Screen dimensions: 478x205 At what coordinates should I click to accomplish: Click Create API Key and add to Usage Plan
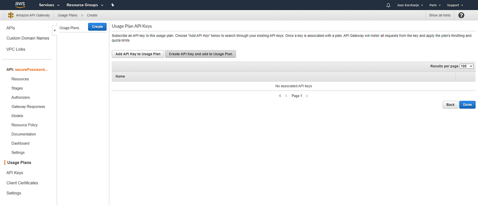coord(200,54)
